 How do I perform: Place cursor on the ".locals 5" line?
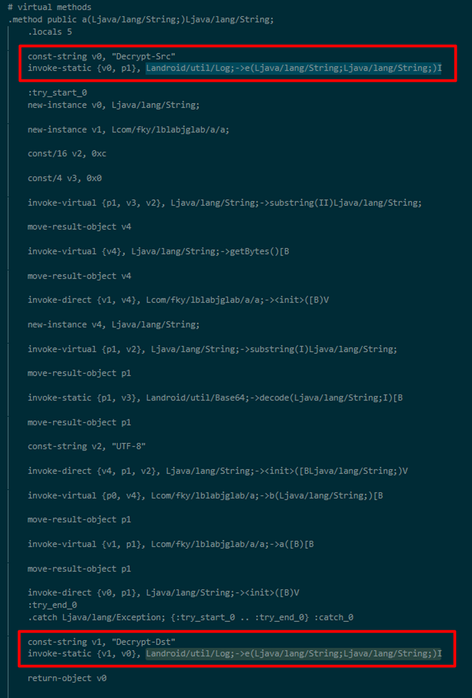(x=50, y=32)
